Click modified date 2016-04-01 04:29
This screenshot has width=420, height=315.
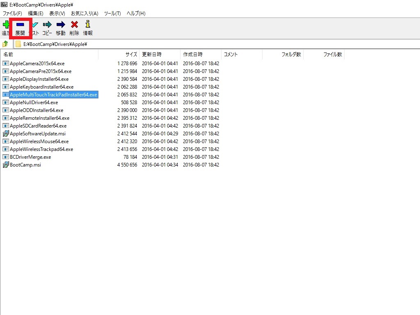(x=160, y=133)
